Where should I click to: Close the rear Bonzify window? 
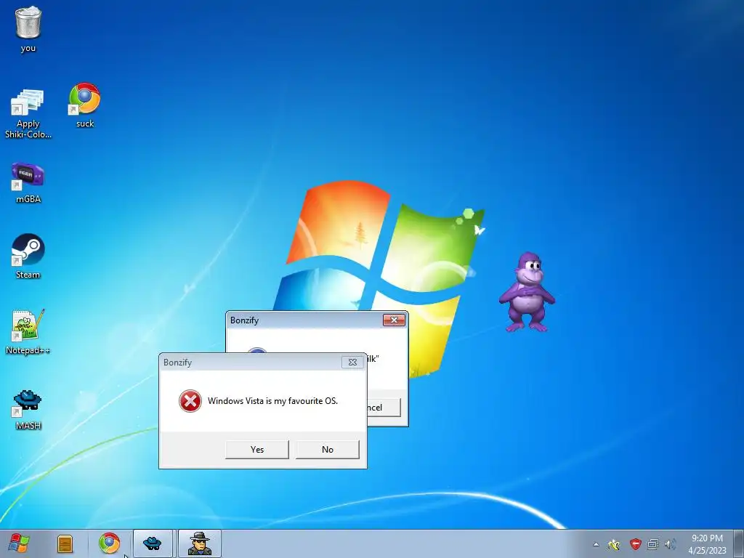[x=394, y=320]
